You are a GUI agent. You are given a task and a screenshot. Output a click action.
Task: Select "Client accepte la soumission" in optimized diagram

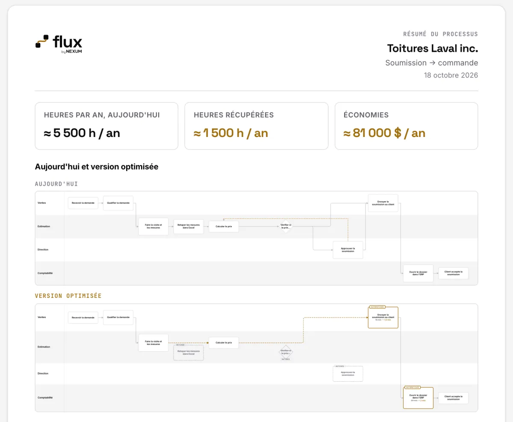pyautogui.click(x=453, y=398)
